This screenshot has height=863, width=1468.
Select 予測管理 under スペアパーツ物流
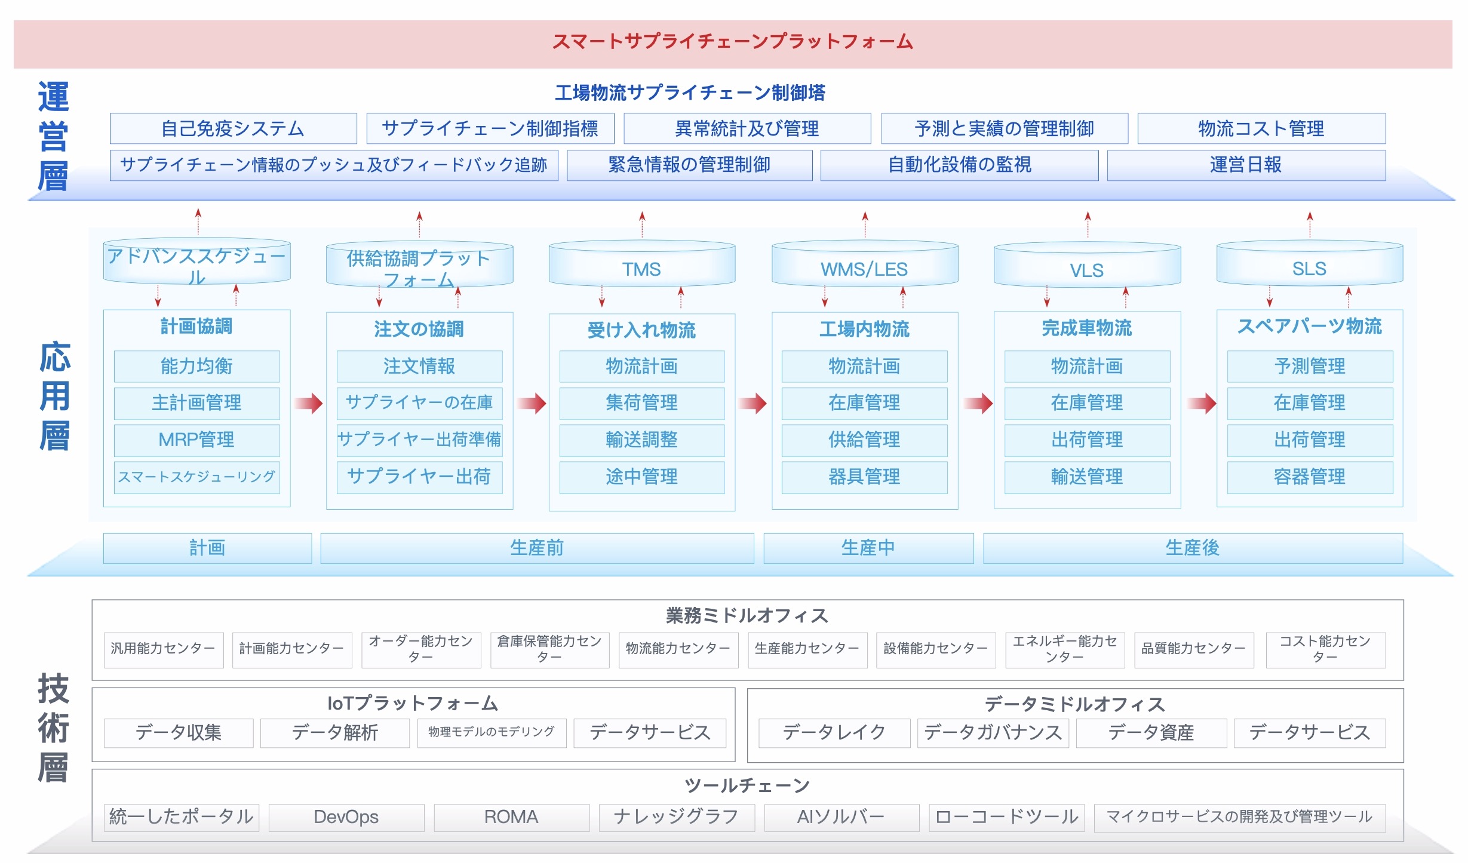[1310, 366]
